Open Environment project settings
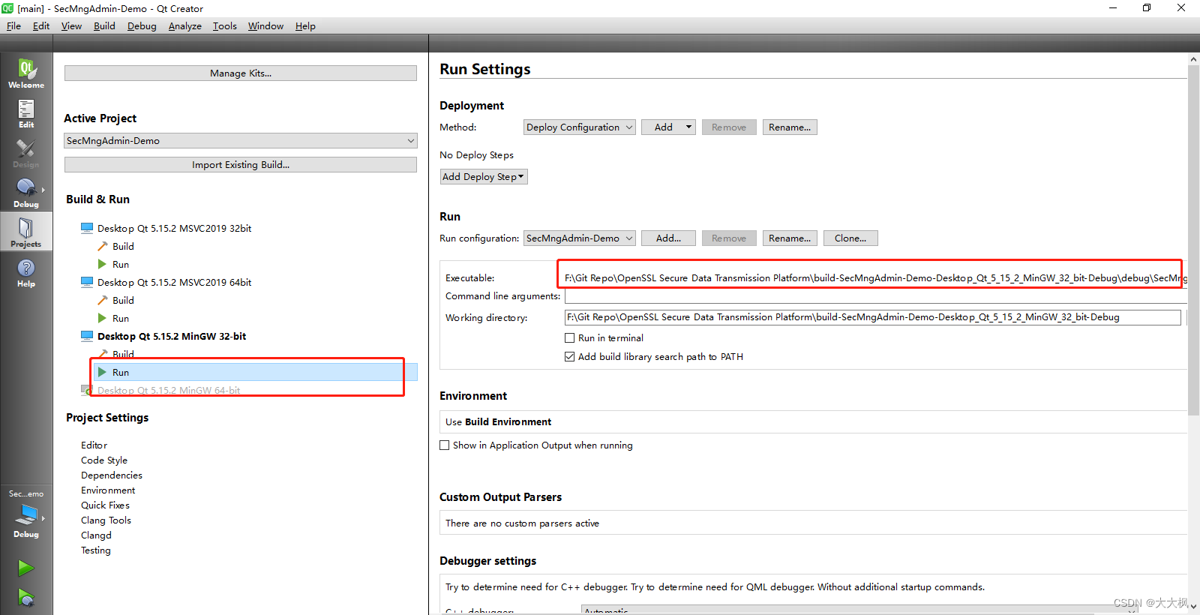The image size is (1200, 615). click(x=108, y=490)
